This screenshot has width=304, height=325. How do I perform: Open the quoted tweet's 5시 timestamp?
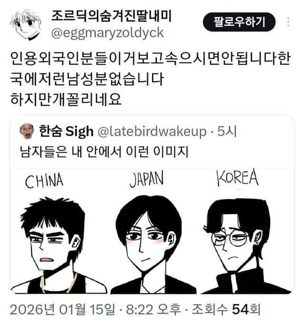click(227, 132)
